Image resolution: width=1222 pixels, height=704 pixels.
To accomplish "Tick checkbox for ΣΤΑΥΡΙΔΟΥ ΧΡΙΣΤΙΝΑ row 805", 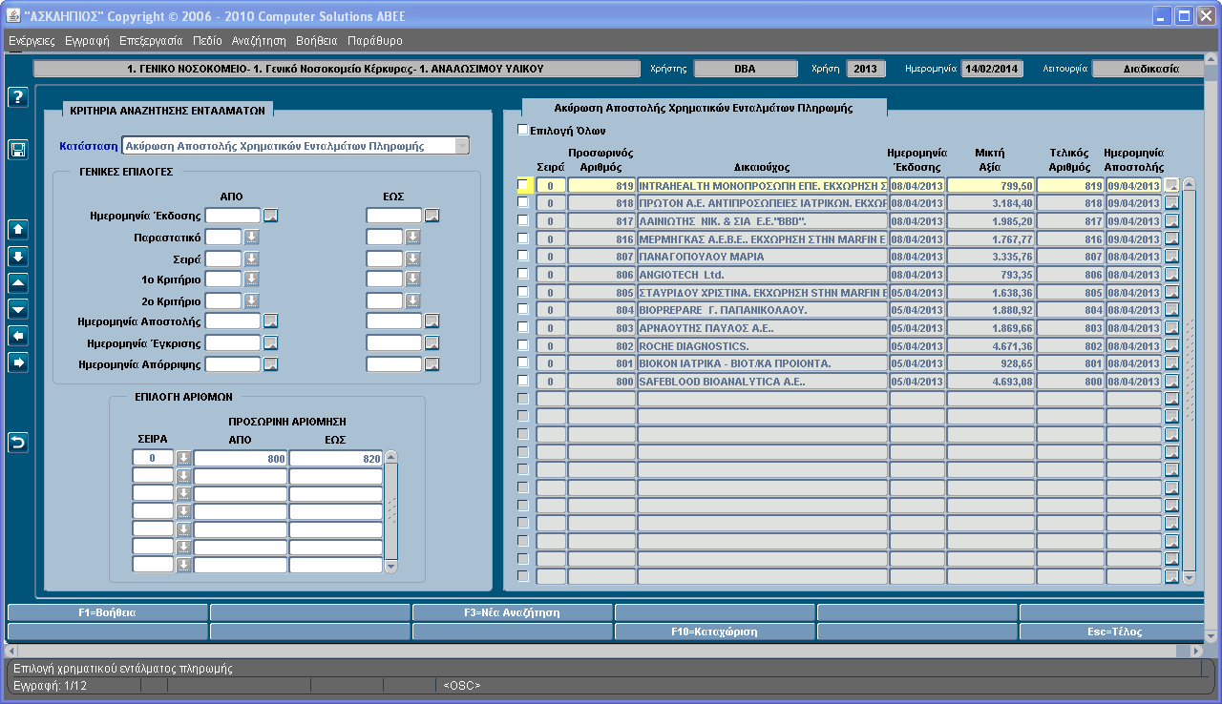I will click(x=522, y=291).
